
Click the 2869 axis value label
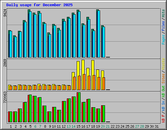pyautogui.click(x=5, y=63)
